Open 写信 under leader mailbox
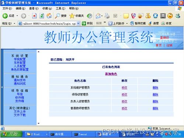184x138 pixels. pyautogui.click(x=20, y=94)
